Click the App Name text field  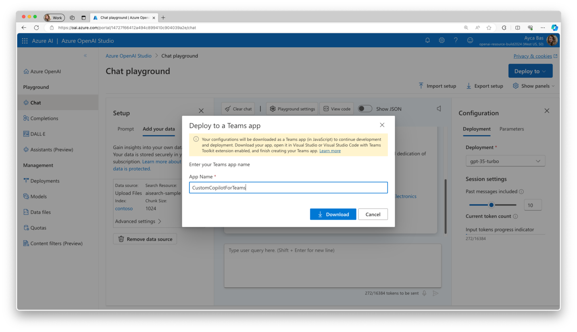[x=288, y=187]
